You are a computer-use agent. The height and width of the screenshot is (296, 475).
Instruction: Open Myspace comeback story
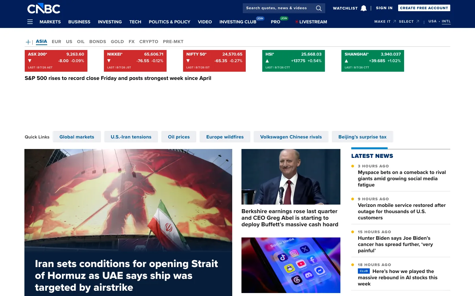402,179
